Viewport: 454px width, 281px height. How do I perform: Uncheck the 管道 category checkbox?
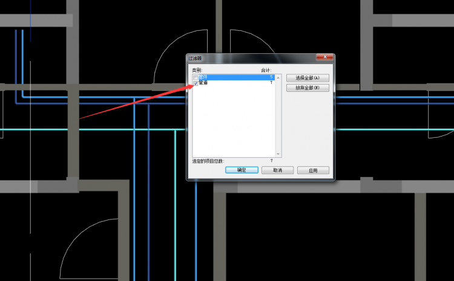click(x=196, y=83)
